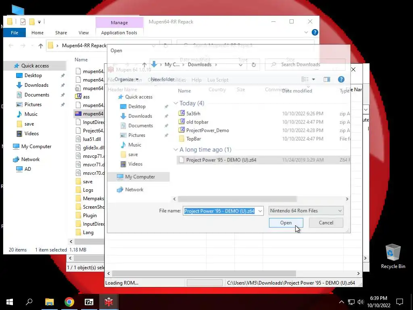This screenshot has height=310, width=413.
Task: Select My Computer in Explorer sidebar
Action: 36,146
